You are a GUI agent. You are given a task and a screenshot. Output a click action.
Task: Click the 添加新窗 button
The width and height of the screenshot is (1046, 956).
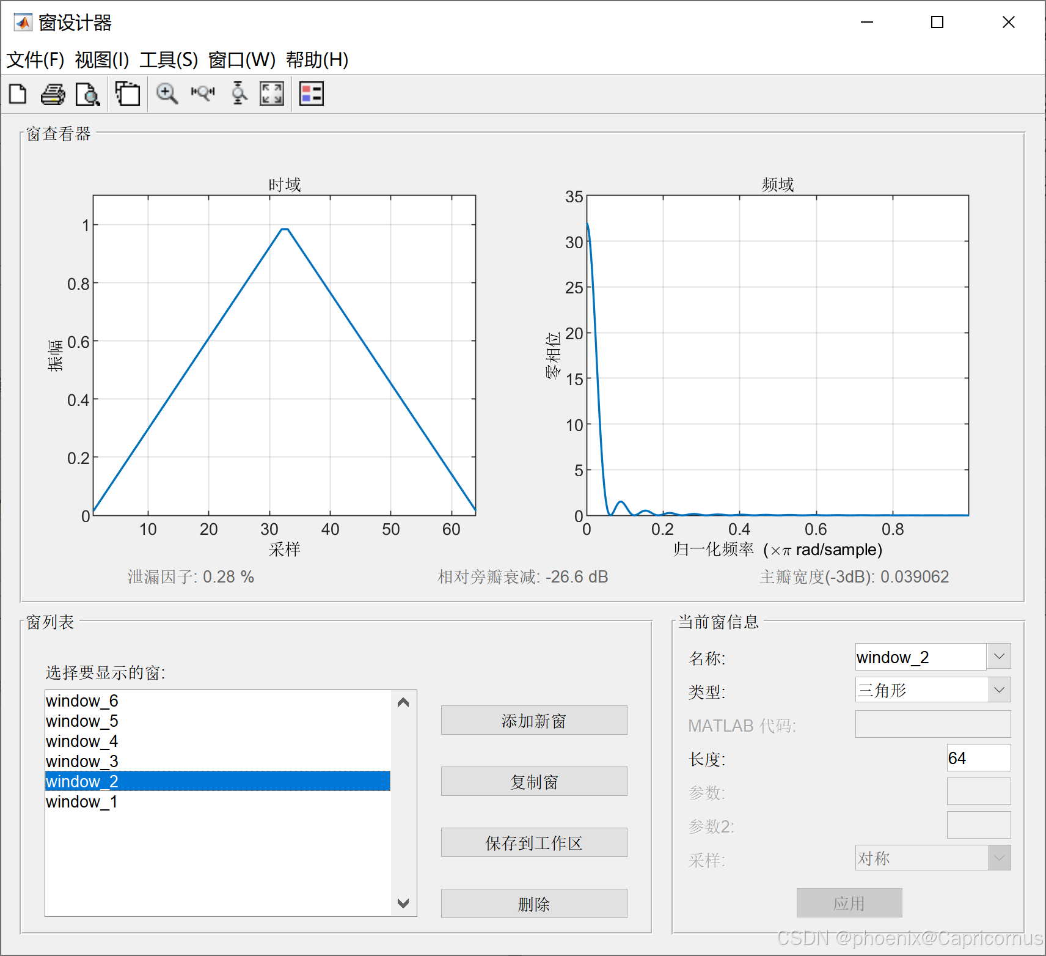click(534, 721)
